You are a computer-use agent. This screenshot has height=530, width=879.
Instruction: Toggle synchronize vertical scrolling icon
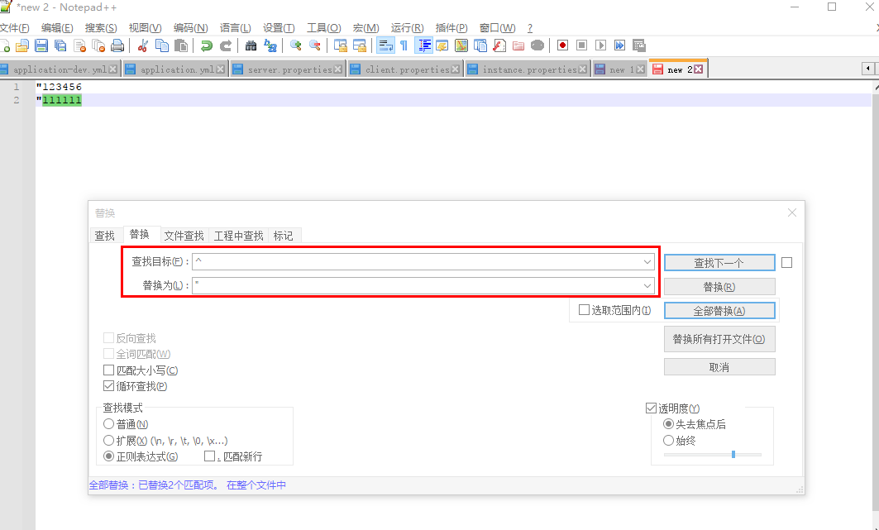[341, 45]
